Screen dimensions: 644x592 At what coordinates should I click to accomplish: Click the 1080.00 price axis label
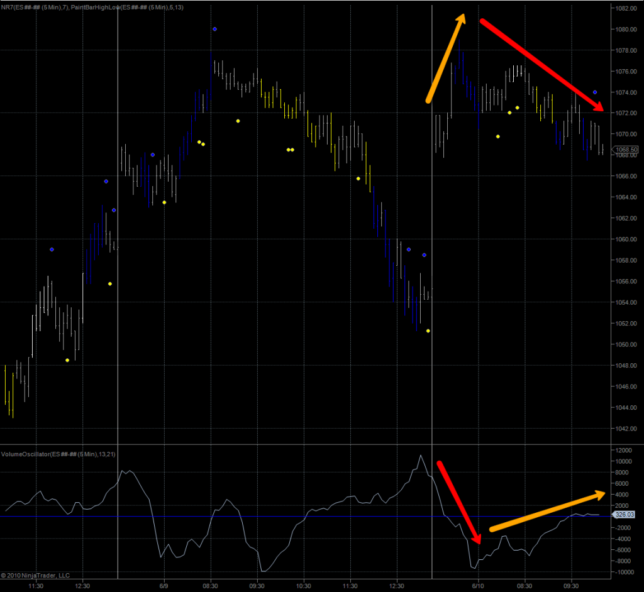626,29
